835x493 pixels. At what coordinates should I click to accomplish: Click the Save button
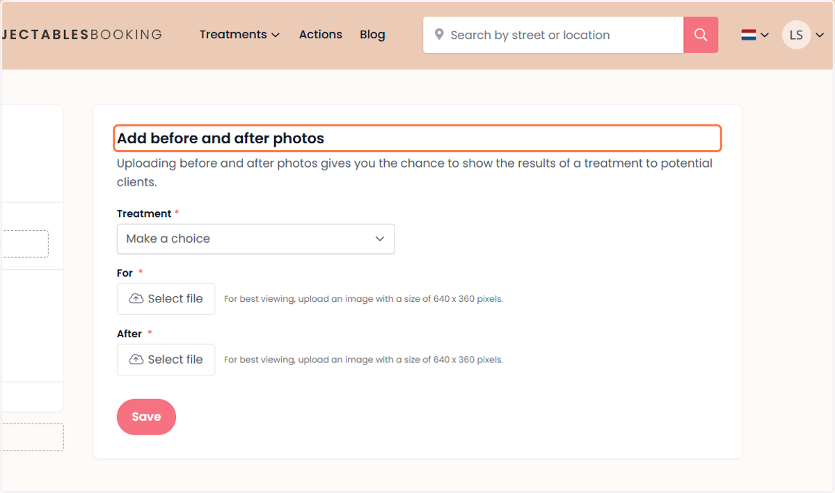146,417
